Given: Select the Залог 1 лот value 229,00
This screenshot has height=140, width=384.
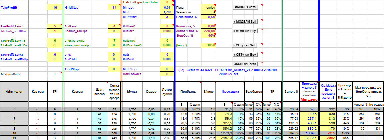Looking at the screenshot, I should pyautogui.click(x=209, y=31).
